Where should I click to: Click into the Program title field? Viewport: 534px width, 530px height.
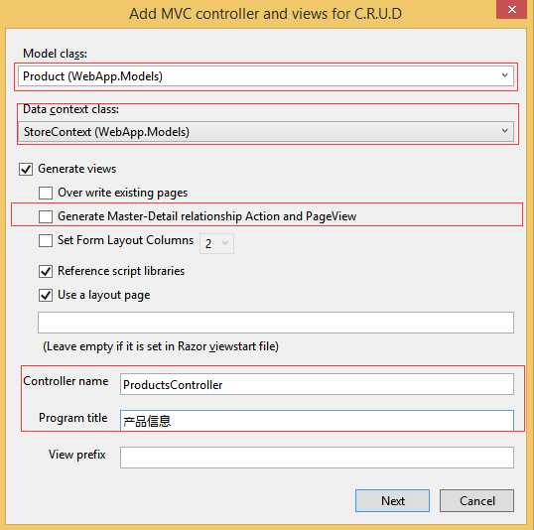(x=317, y=421)
